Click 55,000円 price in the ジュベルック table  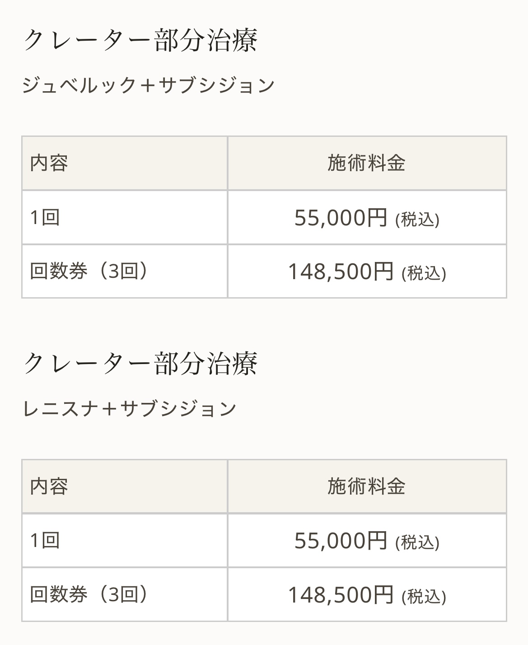point(341,218)
